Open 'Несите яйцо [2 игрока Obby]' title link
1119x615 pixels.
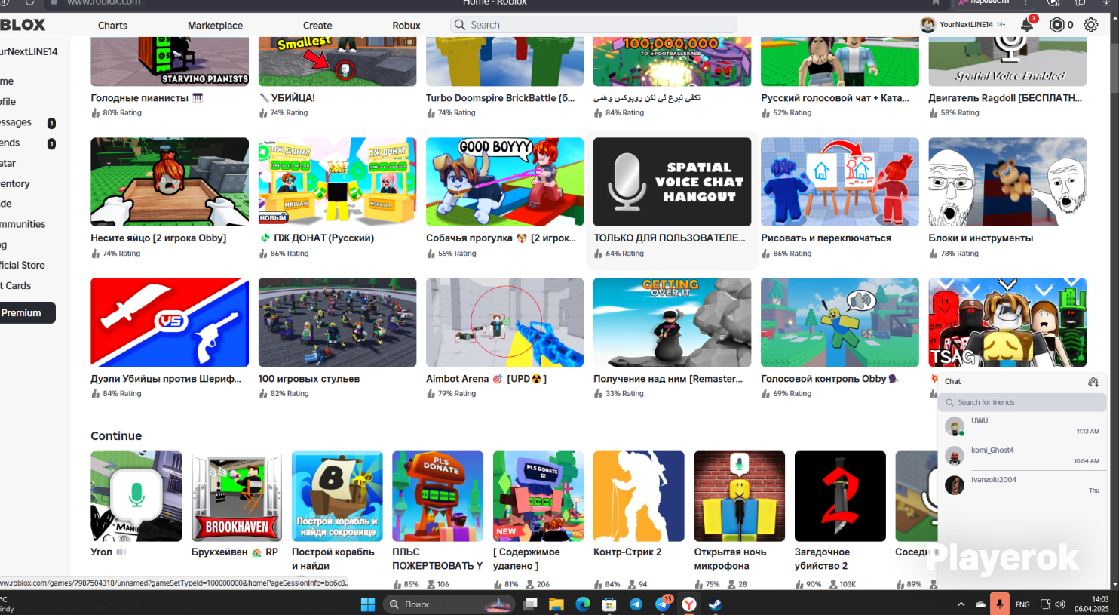tap(158, 238)
